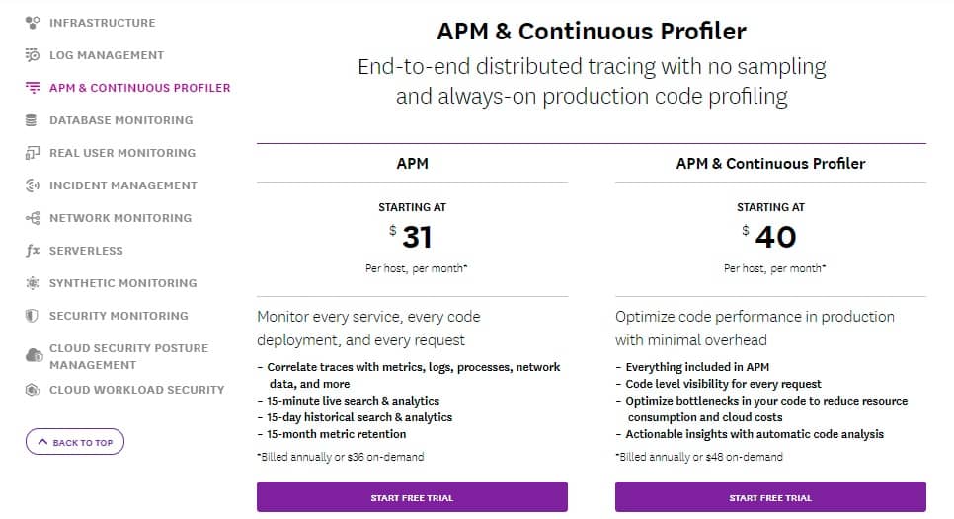Click the Security Monitoring shield icon
Viewport: 954px width, 519px height.
point(32,316)
